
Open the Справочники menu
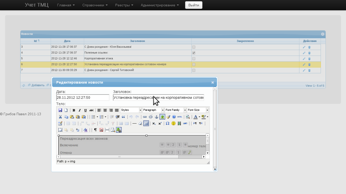(95, 5)
